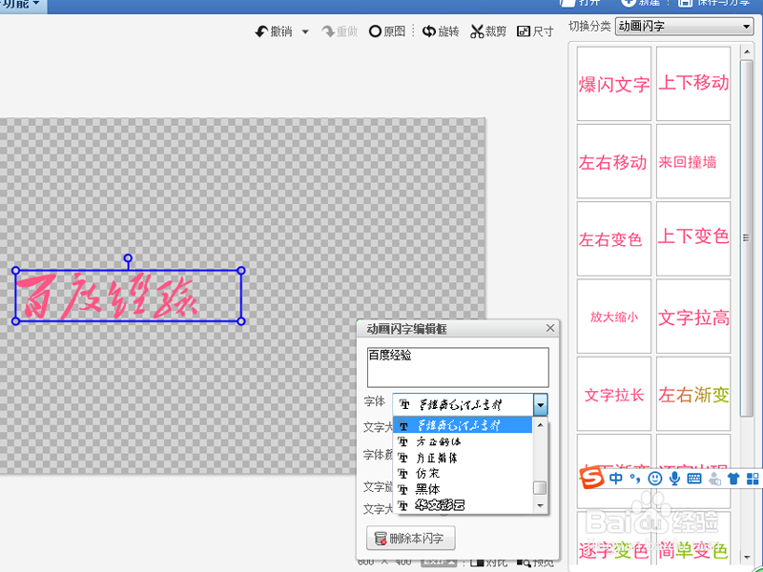
Task: Open the 切换分类 category dropdown
Action: tap(684, 27)
